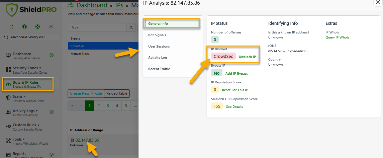Select Bypass filter option
Screen dimensions: 383x158
pyautogui.click(x=103, y=38)
